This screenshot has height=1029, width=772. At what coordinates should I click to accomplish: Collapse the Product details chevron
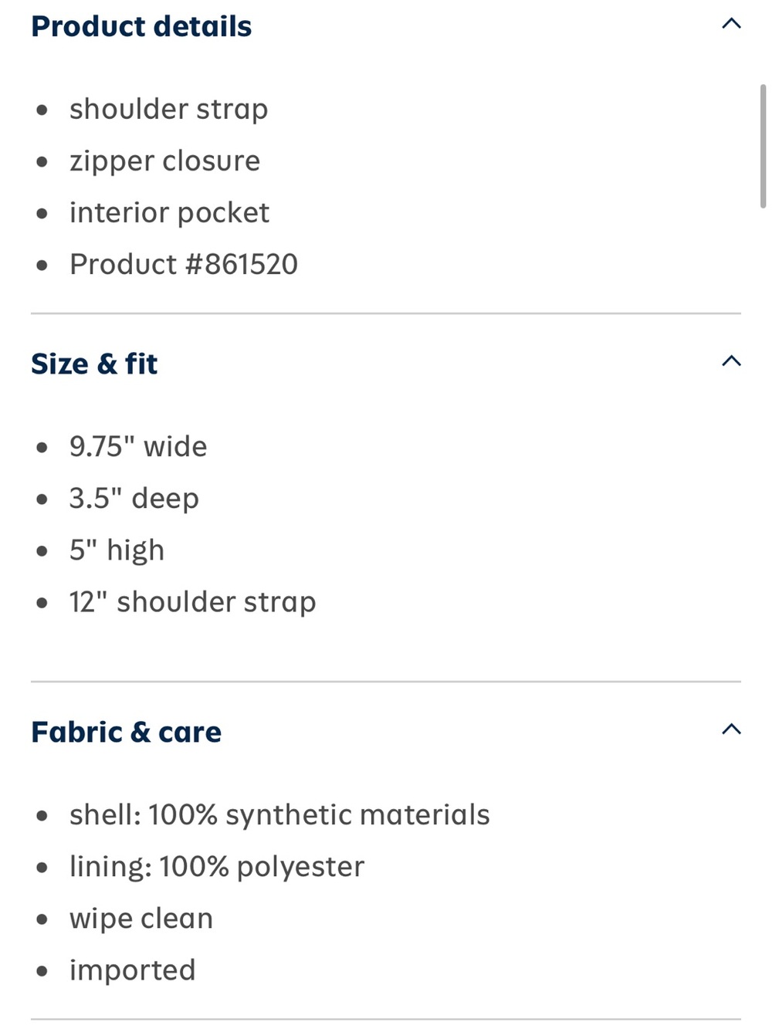point(731,24)
